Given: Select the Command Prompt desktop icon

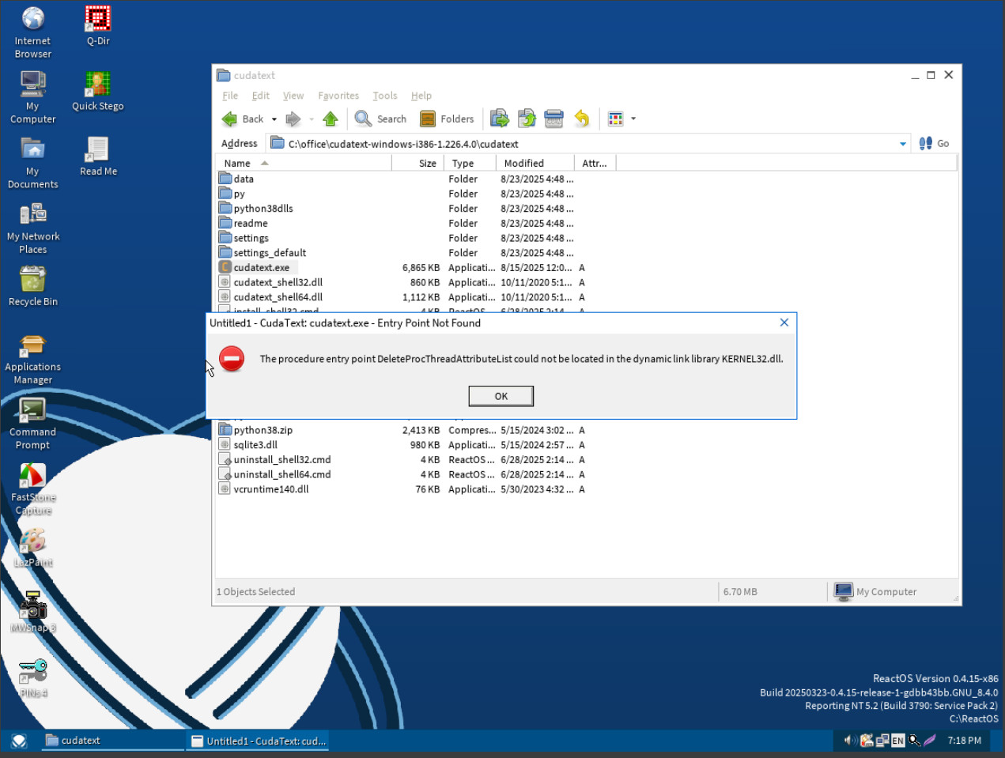Looking at the screenshot, I should pyautogui.click(x=32, y=423).
